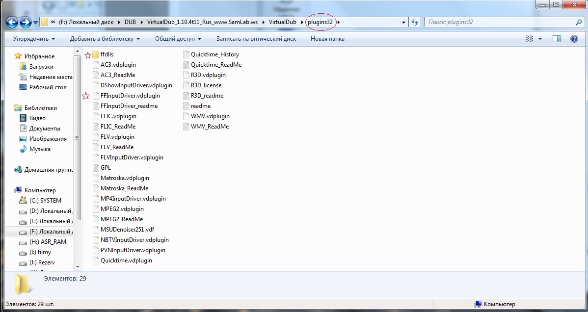
Task: Focus the 'Поиск: plugins32' search field
Action: [x=504, y=22]
